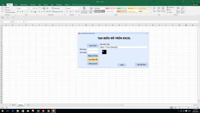Open Find & Select magnifier menu
The width and height of the screenshot is (200, 113).
point(182,10)
